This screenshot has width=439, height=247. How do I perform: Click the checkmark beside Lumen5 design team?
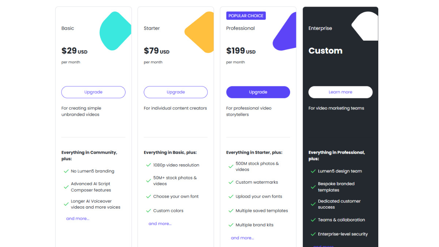click(313, 171)
